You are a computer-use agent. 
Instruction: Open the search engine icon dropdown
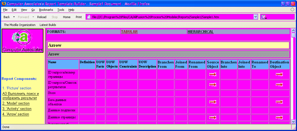click(x=264, y=17)
